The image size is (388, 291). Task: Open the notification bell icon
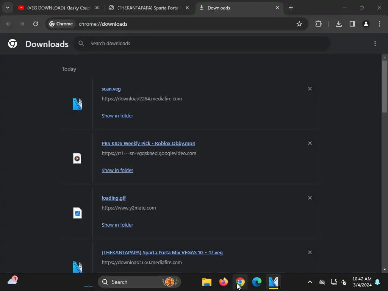point(378,282)
